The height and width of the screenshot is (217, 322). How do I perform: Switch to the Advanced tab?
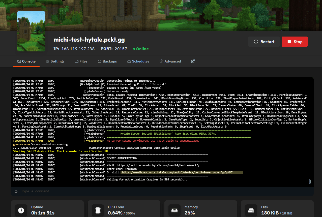173,61
